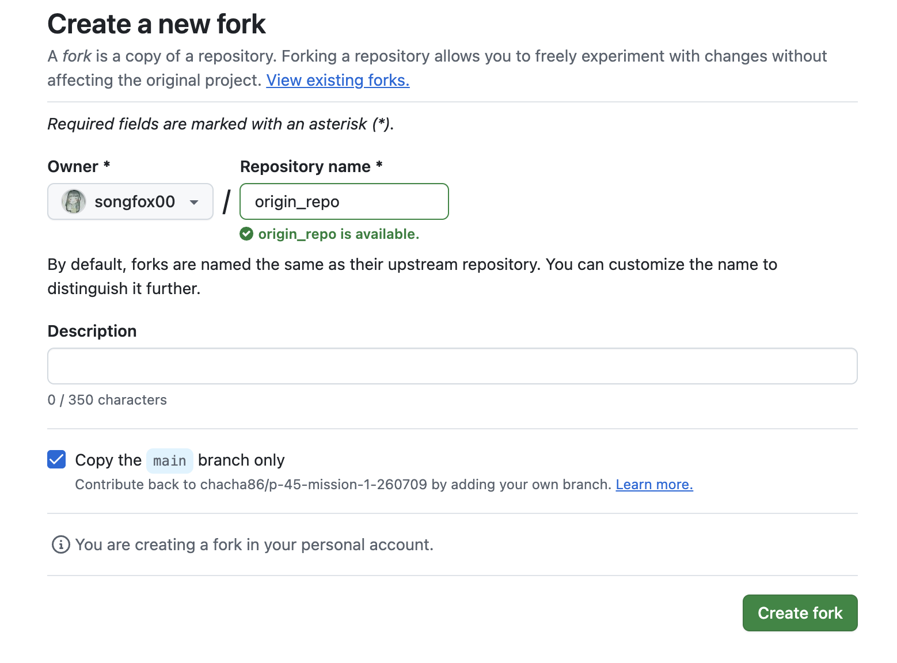Click the Owner field label

pyautogui.click(x=79, y=166)
